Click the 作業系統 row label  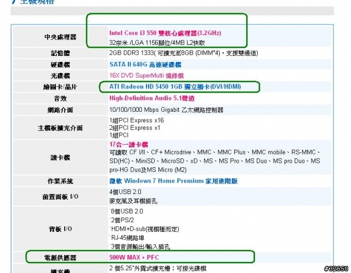[60, 181]
